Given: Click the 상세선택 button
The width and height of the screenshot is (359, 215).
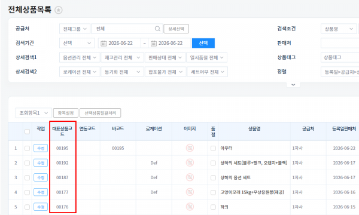Looking at the screenshot, I should point(176,29).
